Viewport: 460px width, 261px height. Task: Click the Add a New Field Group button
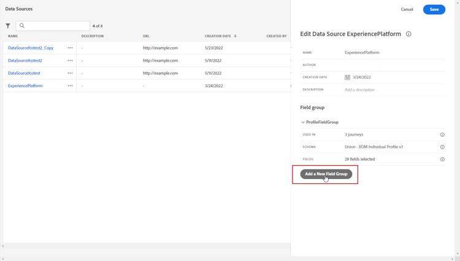pyautogui.click(x=326, y=174)
